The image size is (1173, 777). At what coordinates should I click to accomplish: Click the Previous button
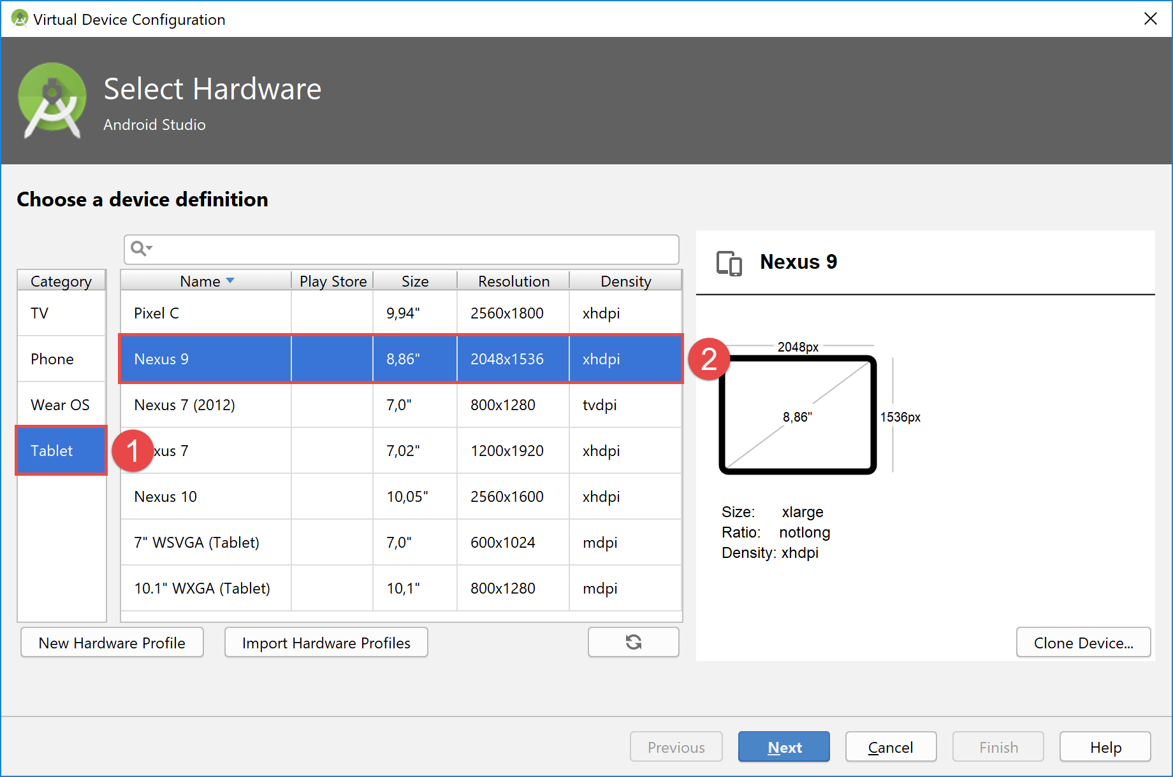point(676,746)
